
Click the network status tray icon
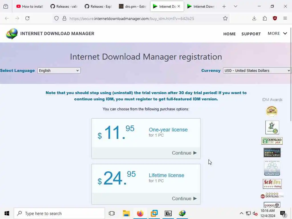248,213
